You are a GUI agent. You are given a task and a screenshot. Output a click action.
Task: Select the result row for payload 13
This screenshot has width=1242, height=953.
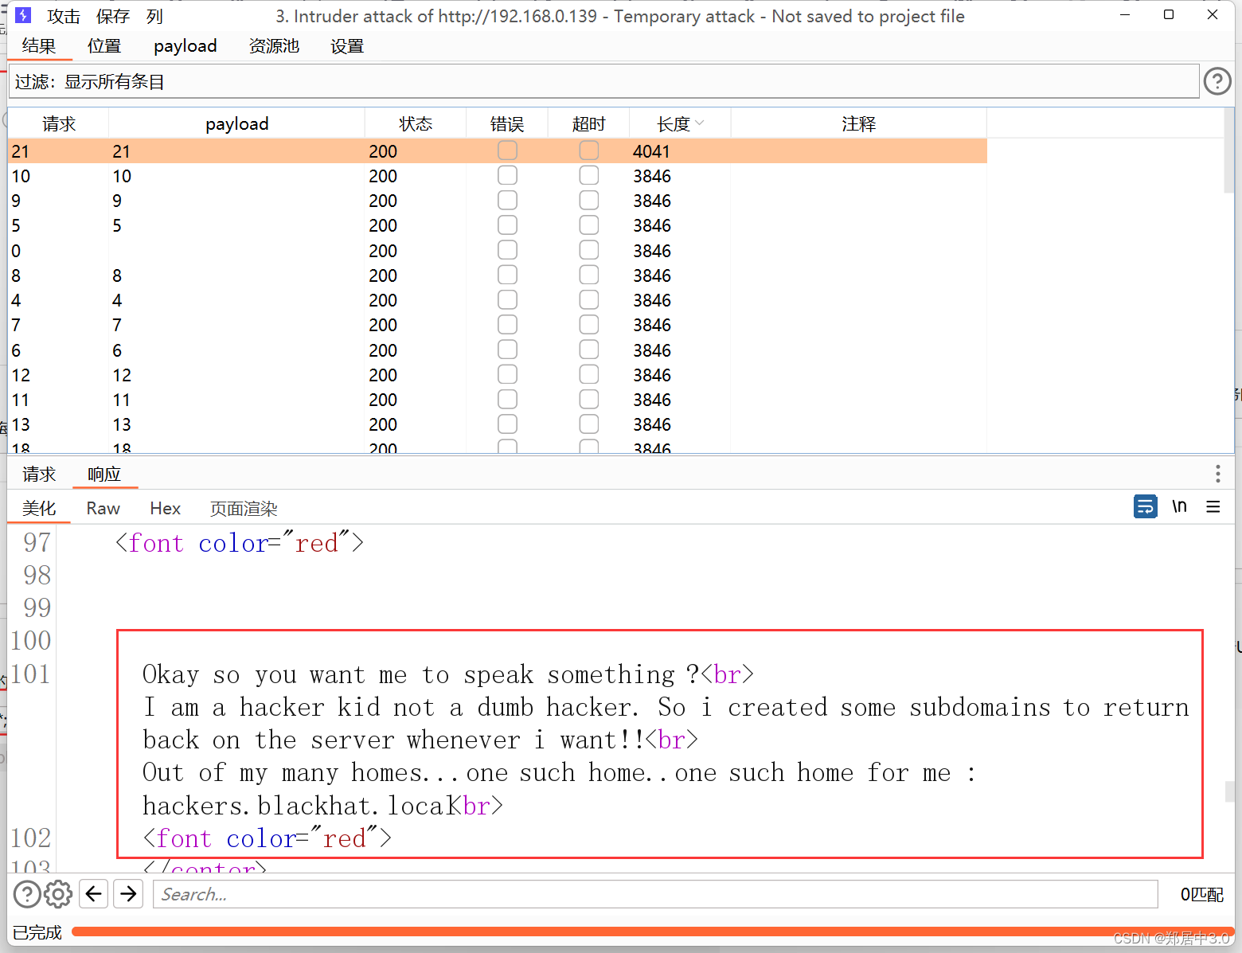tap(498, 424)
